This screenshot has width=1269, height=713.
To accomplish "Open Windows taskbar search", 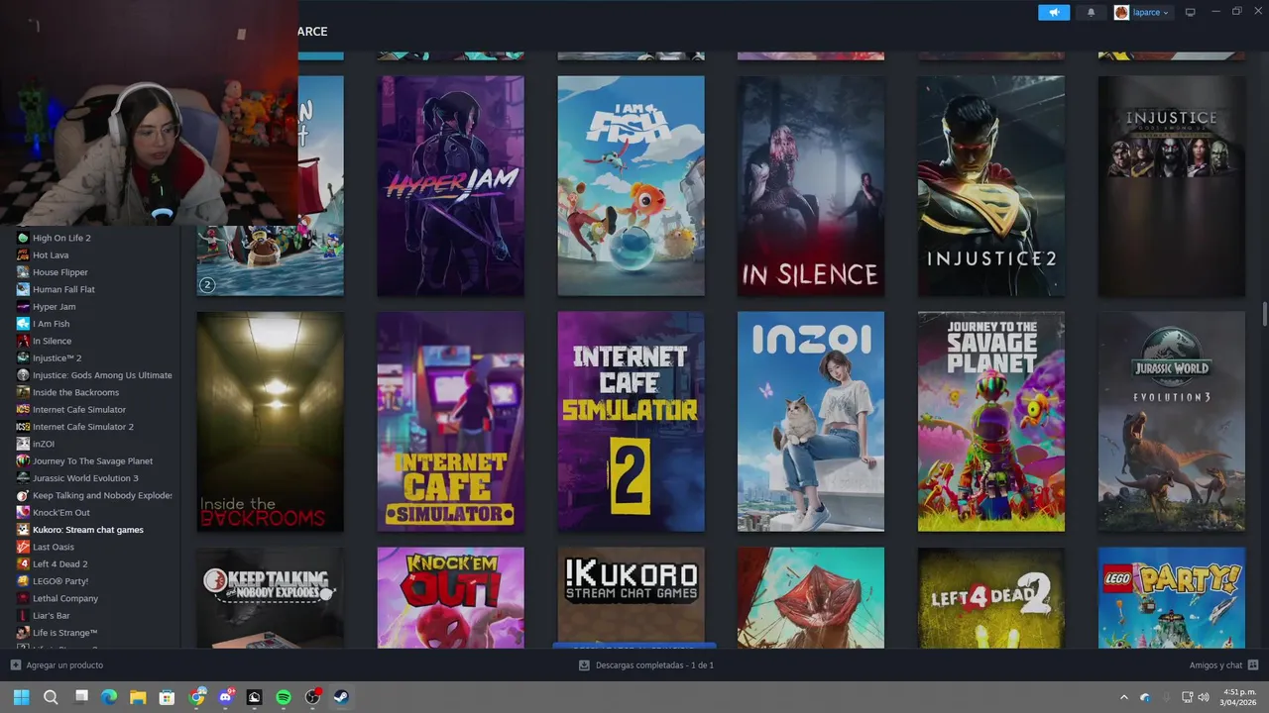I will coord(51,697).
